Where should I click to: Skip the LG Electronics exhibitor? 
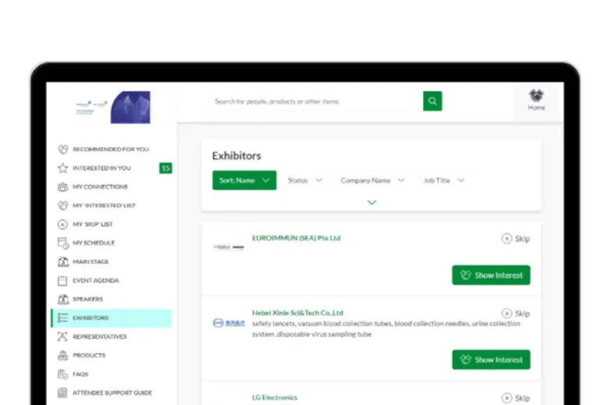pyautogui.click(x=515, y=398)
